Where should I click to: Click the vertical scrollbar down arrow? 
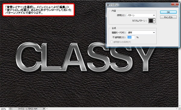tap(179, 106)
